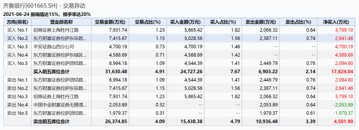The image size is (359, 130).
Task: Click the 买入金额(万元) column header
Action: point(185,22)
